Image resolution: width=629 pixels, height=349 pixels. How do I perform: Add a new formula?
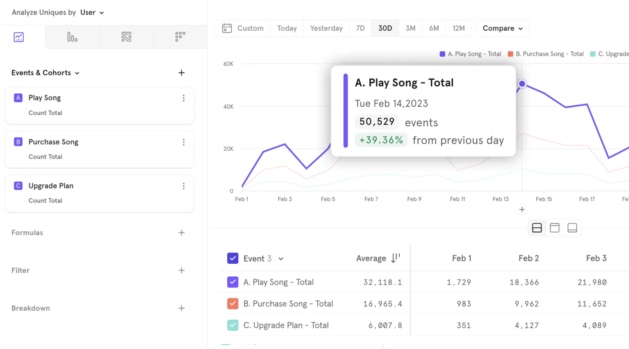(x=182, y=233)
